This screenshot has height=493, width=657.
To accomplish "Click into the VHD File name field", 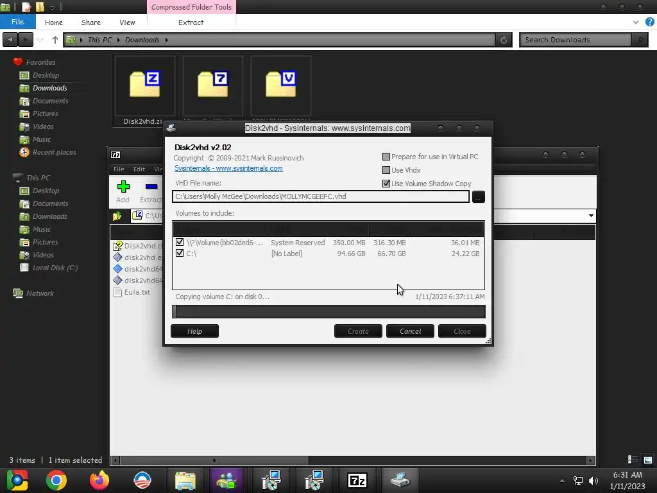I will (x=321, y=196).
